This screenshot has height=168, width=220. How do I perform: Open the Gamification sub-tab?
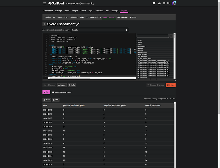coord(122,17)
